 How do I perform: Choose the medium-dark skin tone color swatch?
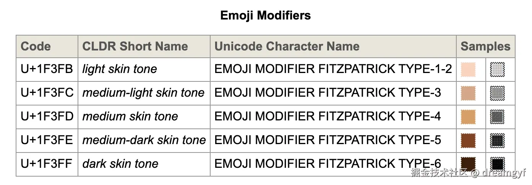pos(468,140)
